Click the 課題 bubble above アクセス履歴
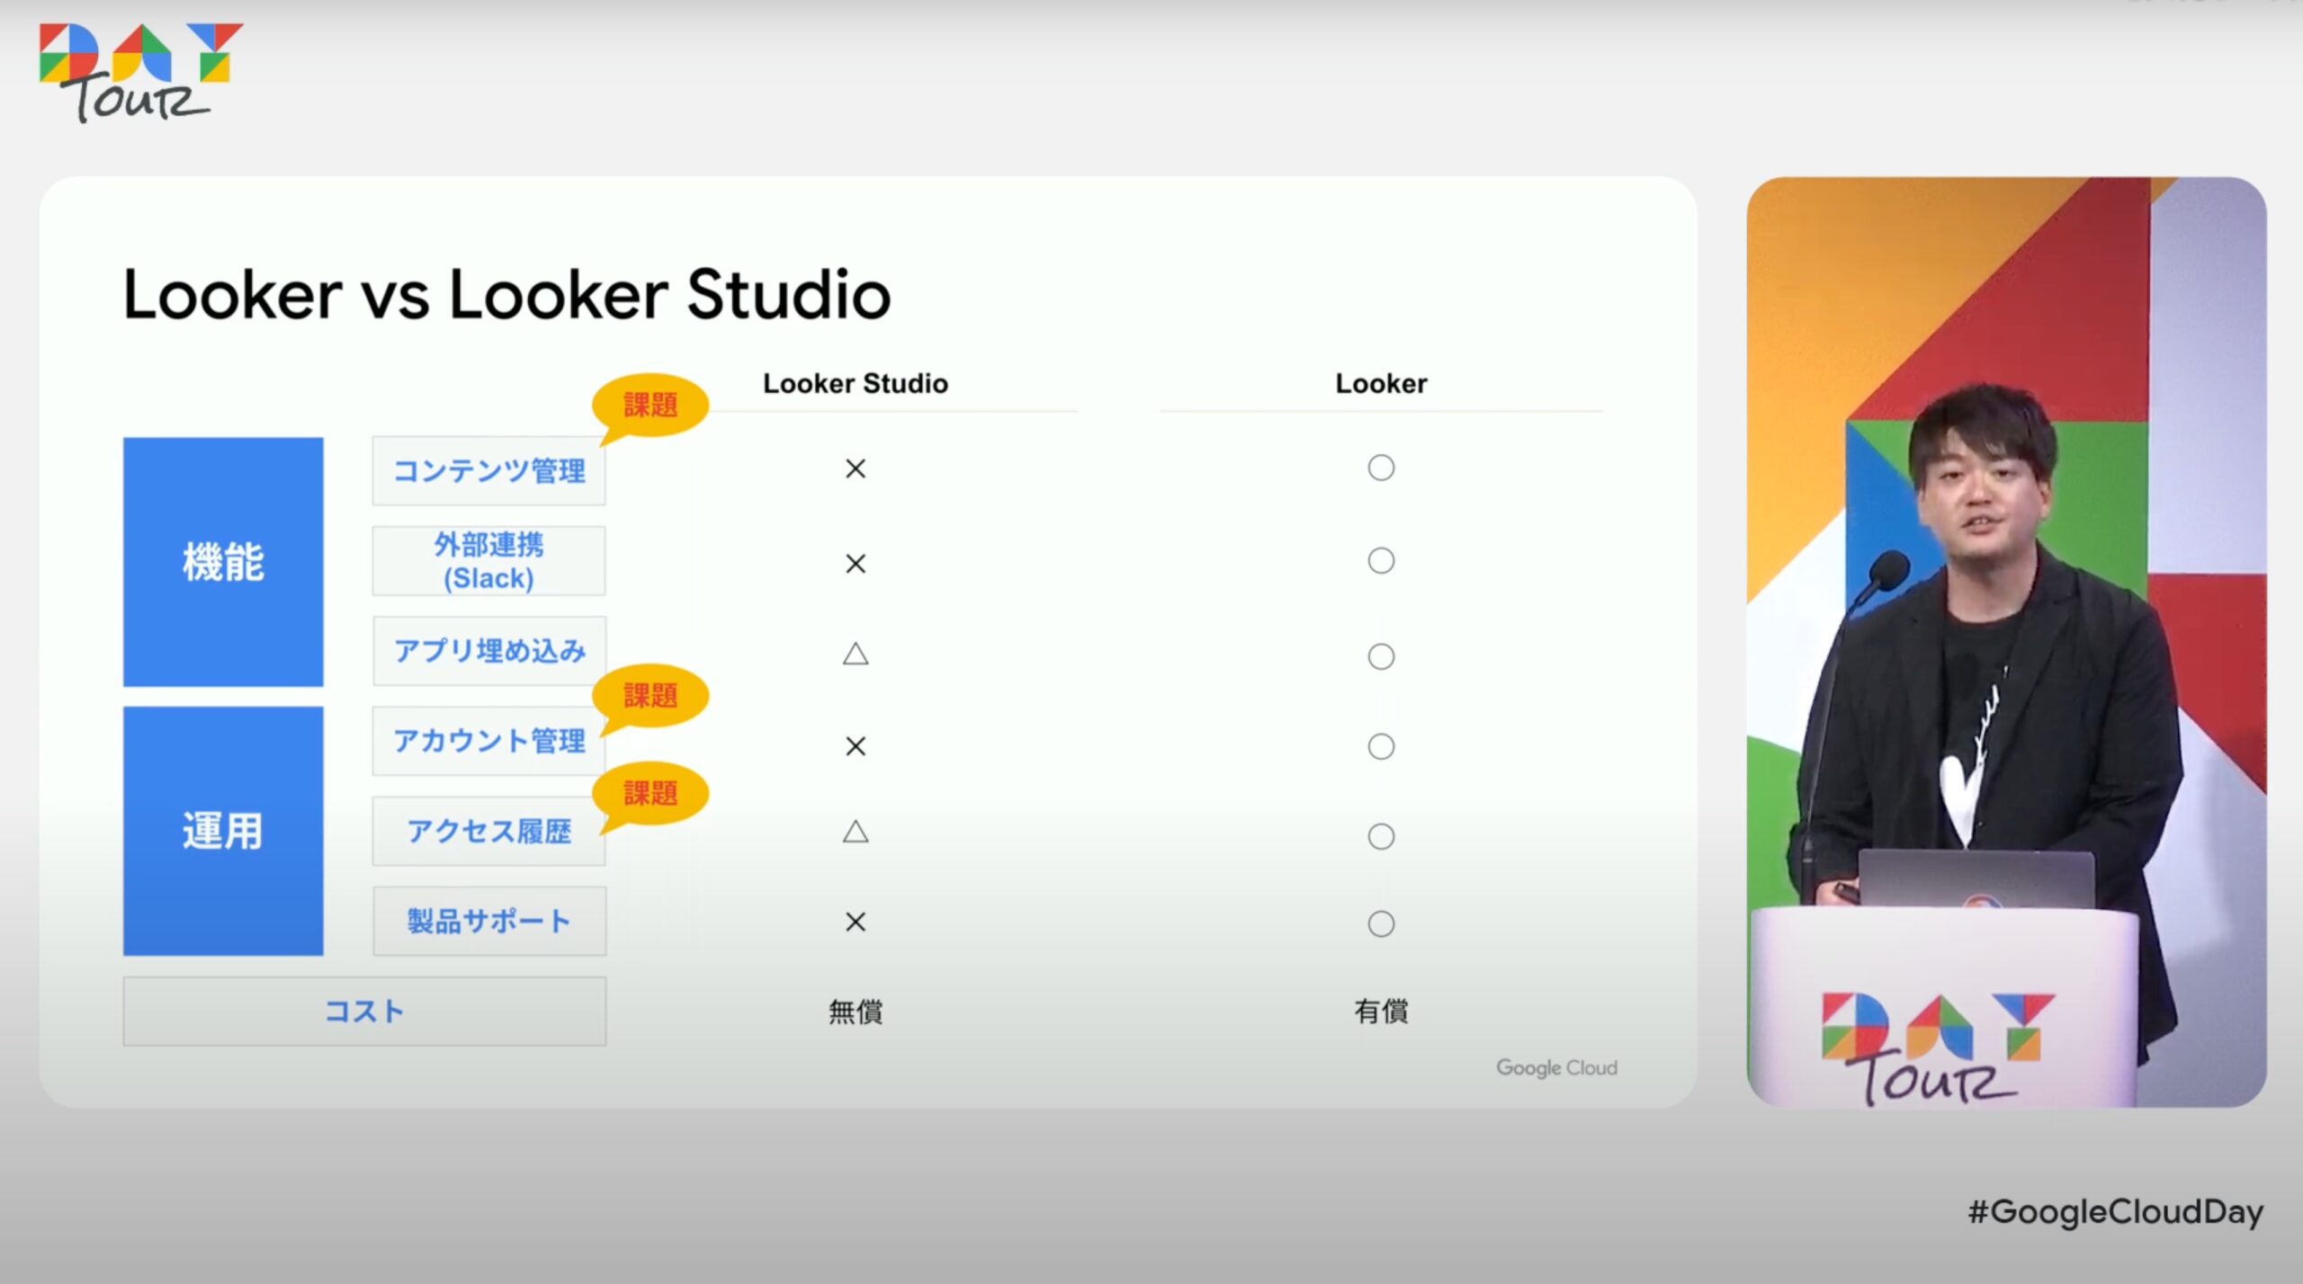The height and width of the screenshot is (1284, 2303). pyautogui.click(x=650, y=792)
